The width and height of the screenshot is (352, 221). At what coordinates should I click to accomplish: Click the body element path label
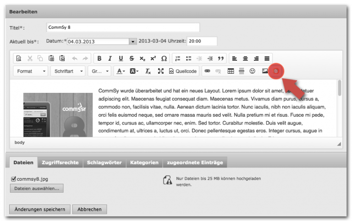click(x=20, y=142)
